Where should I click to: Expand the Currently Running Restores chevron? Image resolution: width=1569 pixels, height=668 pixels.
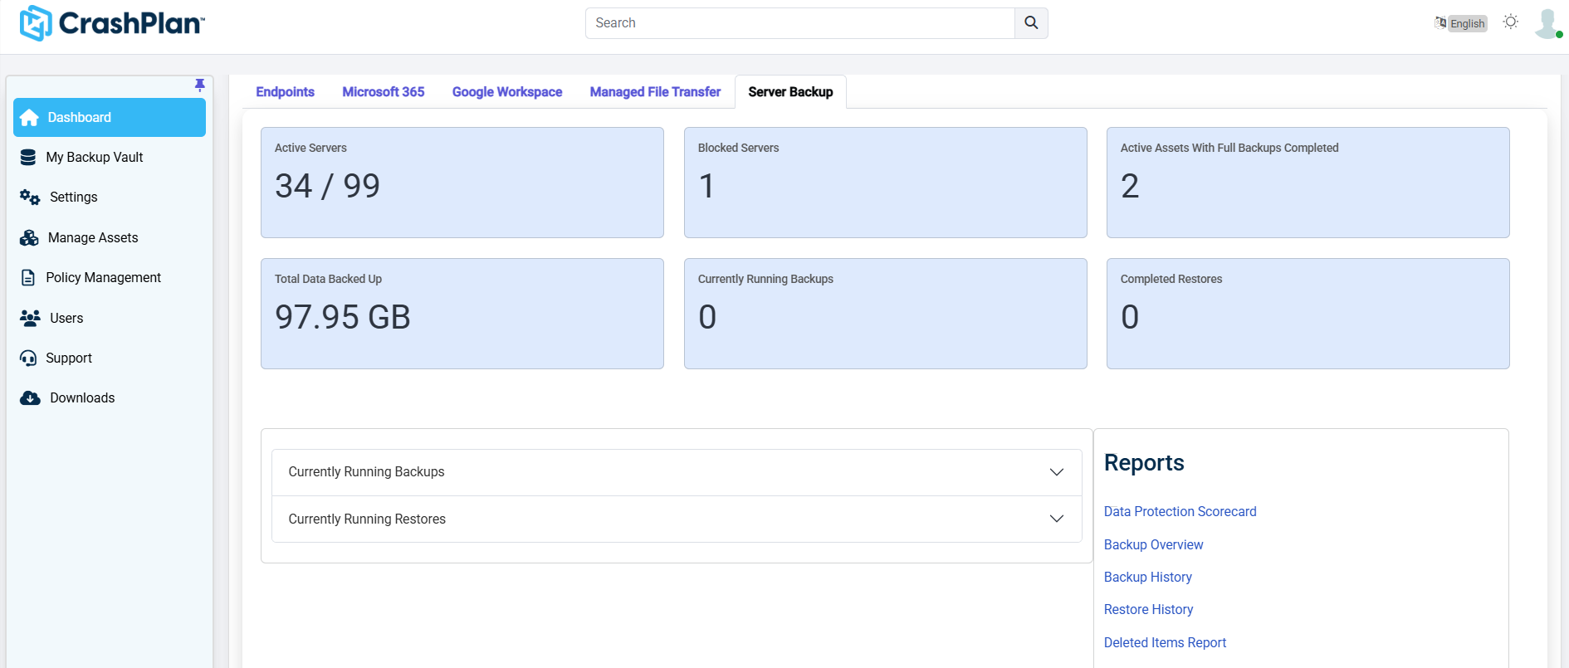coord(1056,519)
